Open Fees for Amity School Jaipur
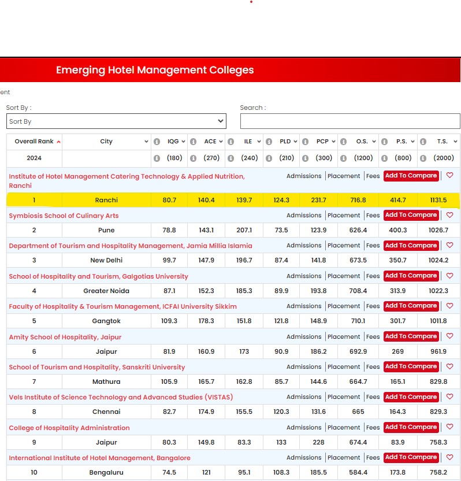Viewport: 461px width, 481px height. click(373, 337)
